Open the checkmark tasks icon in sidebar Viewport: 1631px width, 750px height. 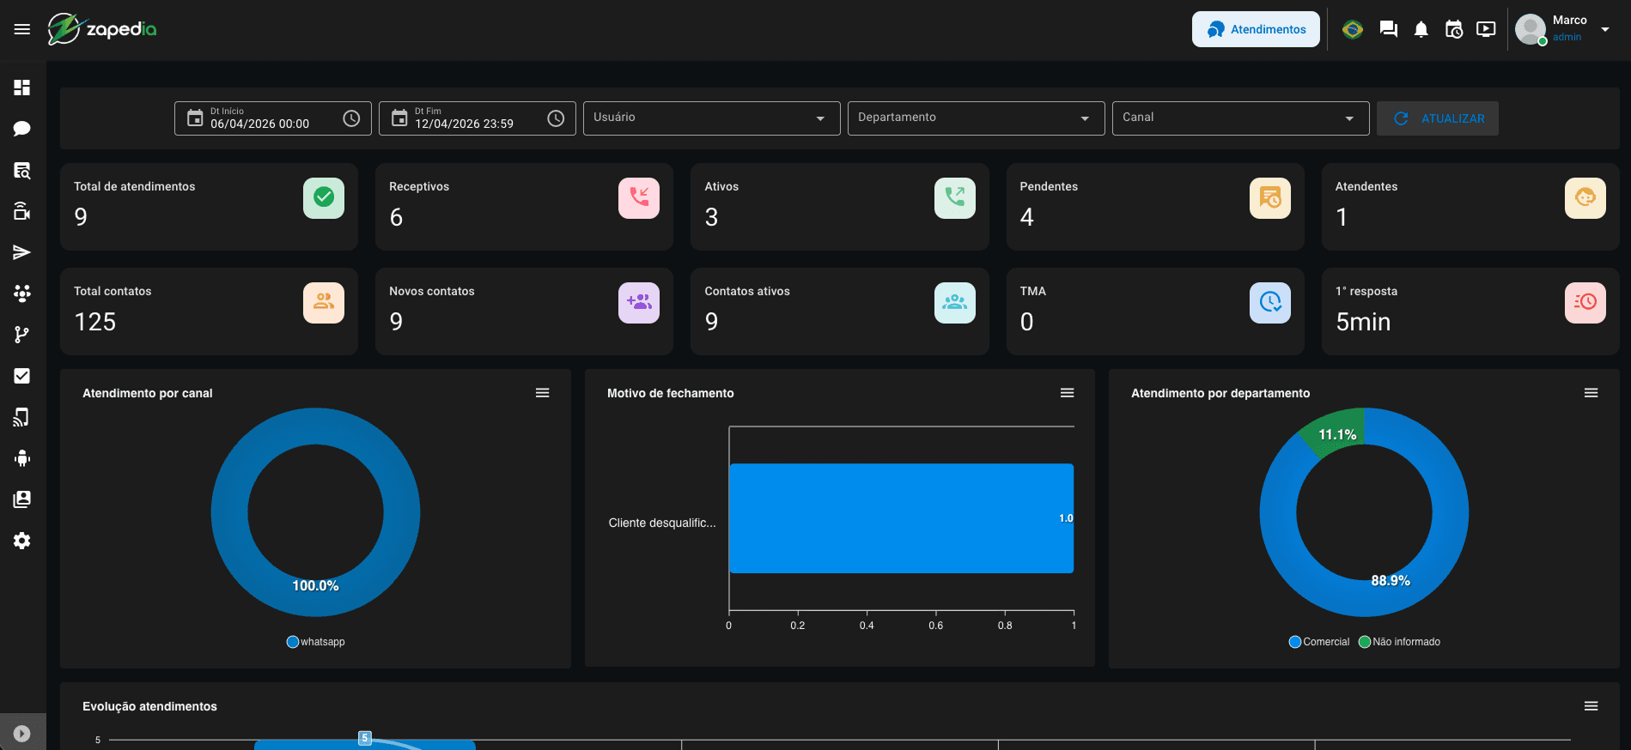click(22, 376)
